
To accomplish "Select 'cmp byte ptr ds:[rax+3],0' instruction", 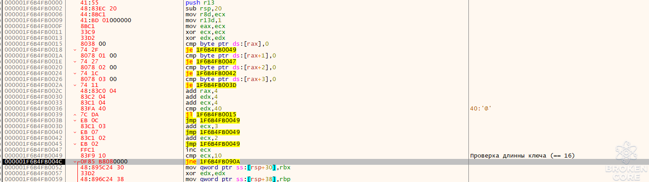I will pos(231,79).
